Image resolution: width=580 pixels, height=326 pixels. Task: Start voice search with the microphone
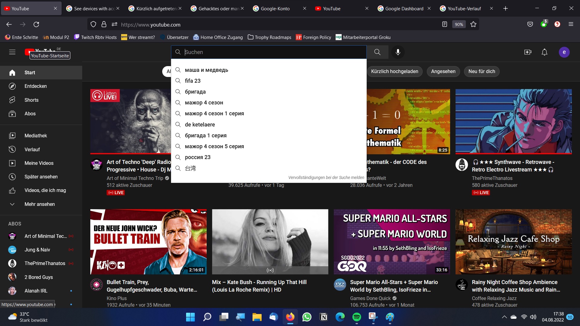398,52
